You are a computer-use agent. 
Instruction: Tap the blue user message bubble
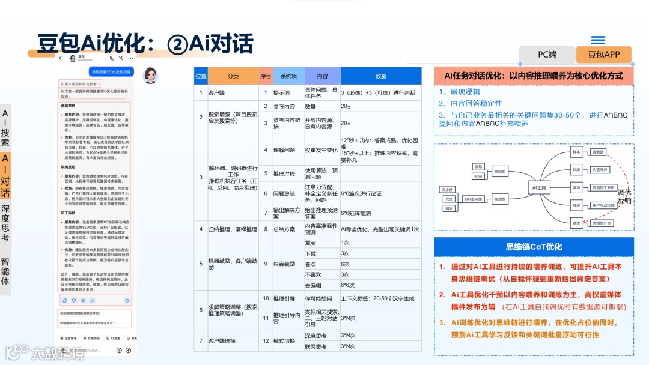pyautogui.click(x=111, y=72)
